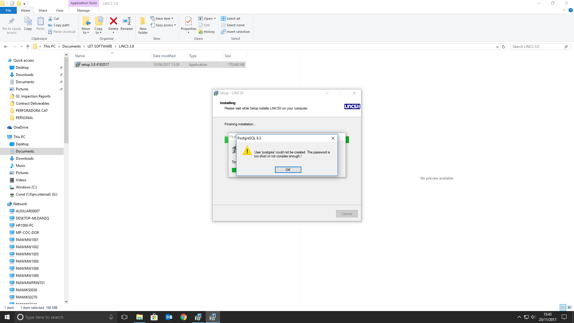Screen dimensions: 574x323
Task: Expand the address bar history dropdown
Action: (497, 47)
